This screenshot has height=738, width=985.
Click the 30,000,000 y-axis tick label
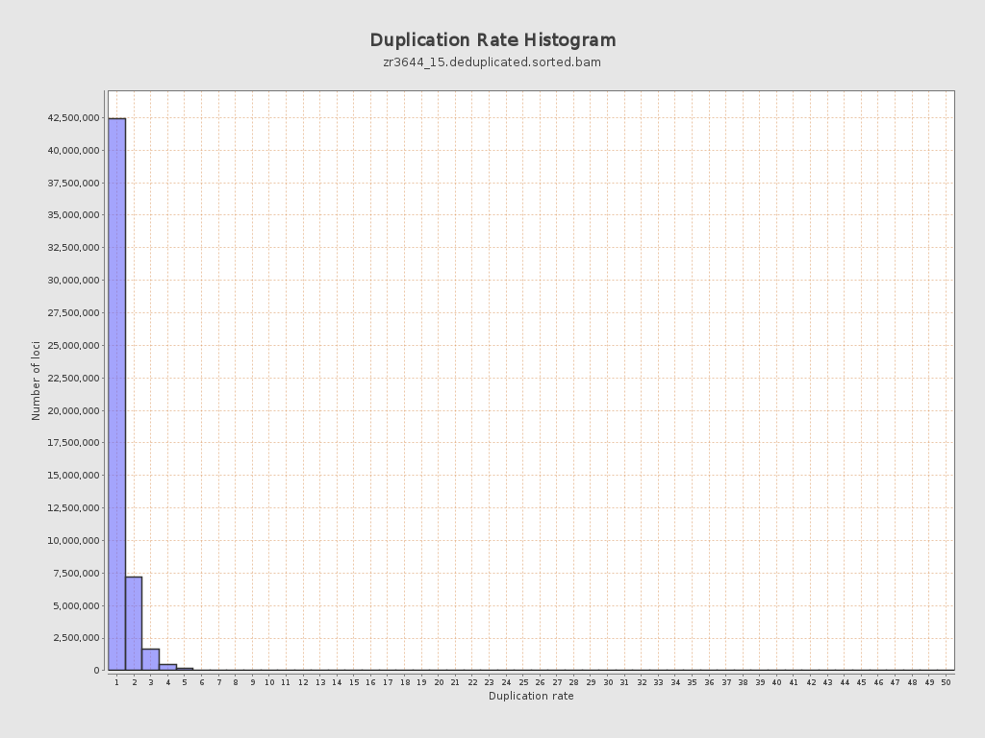pyautogui.click(x=73, y=280)
